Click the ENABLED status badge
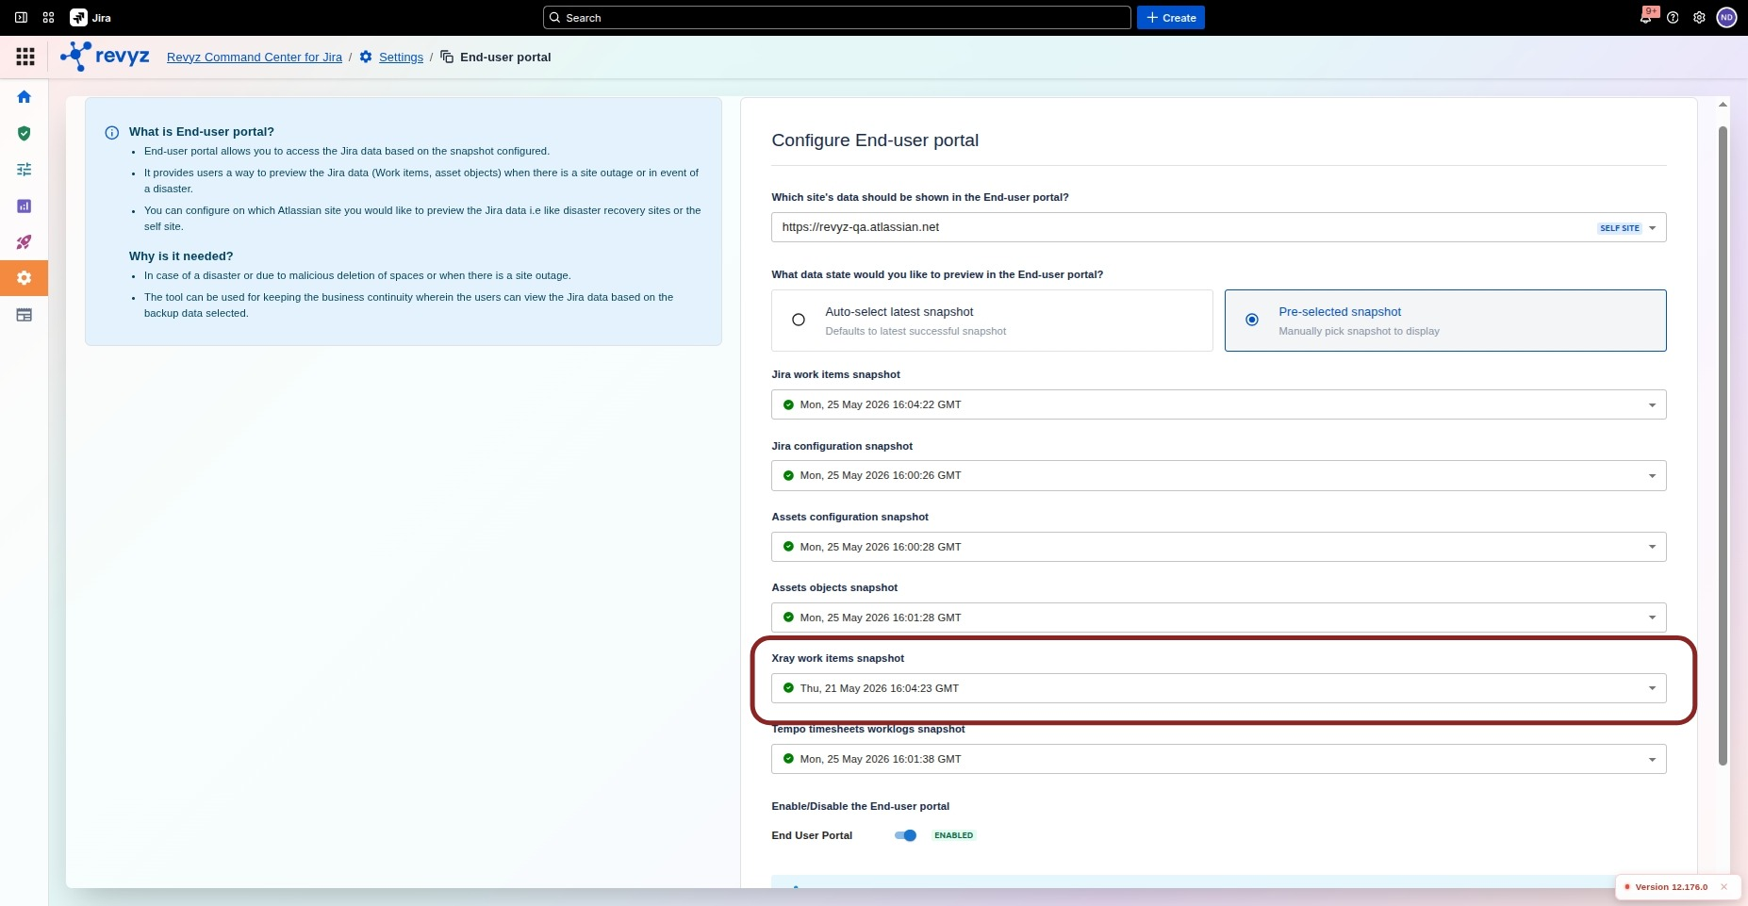 pyautogui.click(x=954, y=835)
